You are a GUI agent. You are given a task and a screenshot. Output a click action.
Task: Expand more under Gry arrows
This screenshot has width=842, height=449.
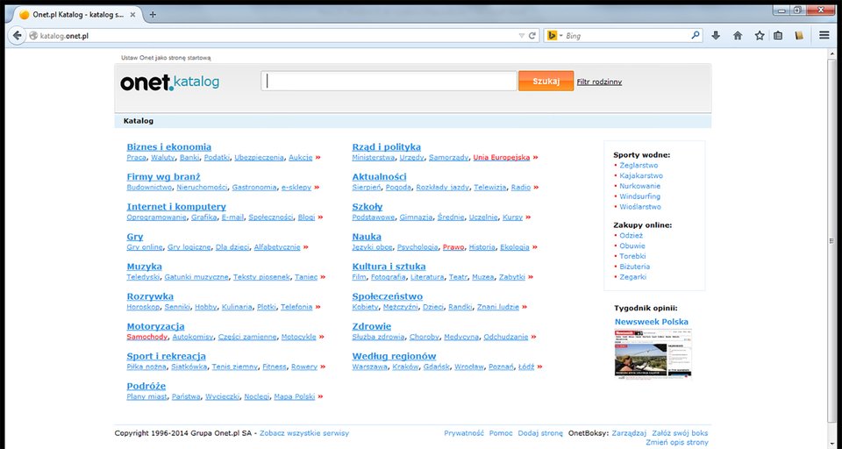point(305,247)
